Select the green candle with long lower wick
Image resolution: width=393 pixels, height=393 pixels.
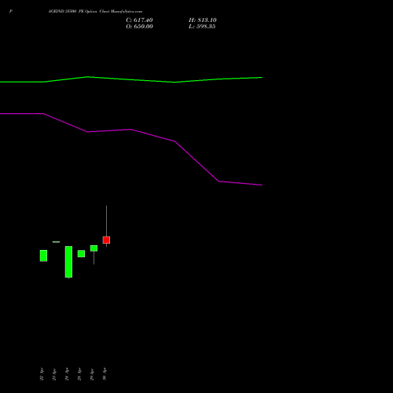[x=94, y=248]
